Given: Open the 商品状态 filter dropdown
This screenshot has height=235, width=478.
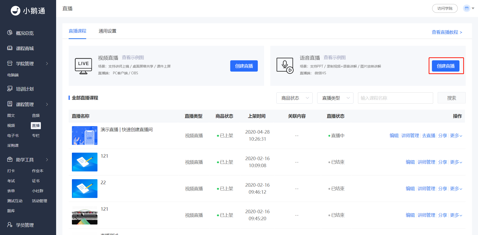Looking at the screenshot, I should pos(294,98).
